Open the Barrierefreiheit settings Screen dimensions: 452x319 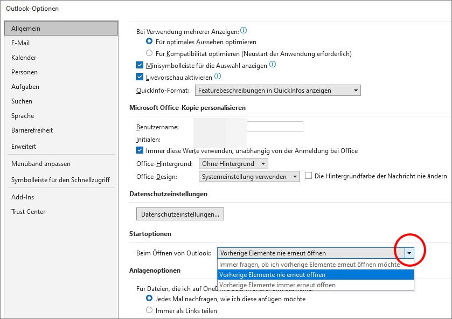[61, 130]
